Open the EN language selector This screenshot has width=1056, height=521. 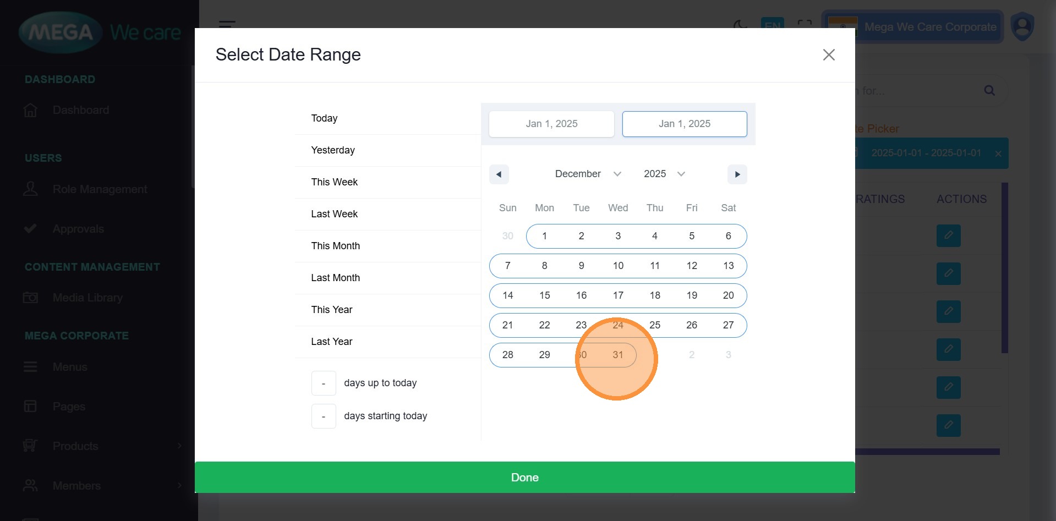(x=772, y=24)
